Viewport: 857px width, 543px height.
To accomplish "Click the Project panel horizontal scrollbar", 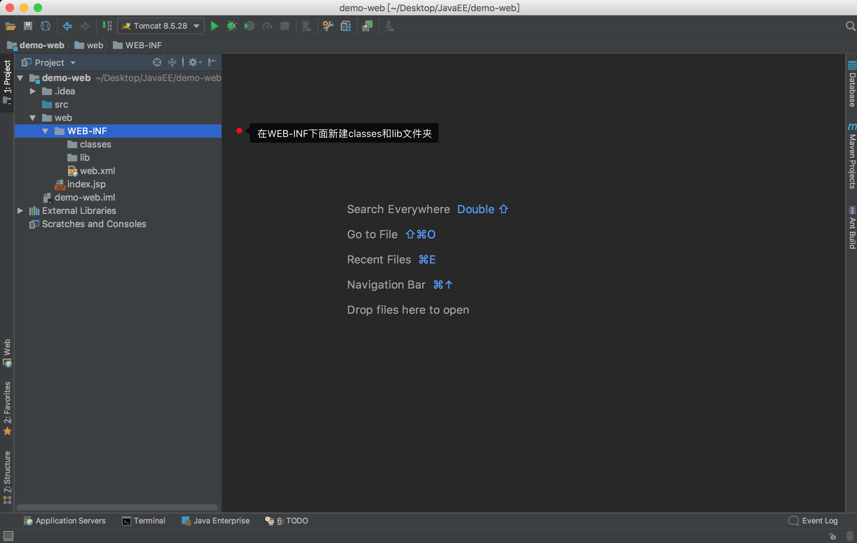I will coord(117,507).
